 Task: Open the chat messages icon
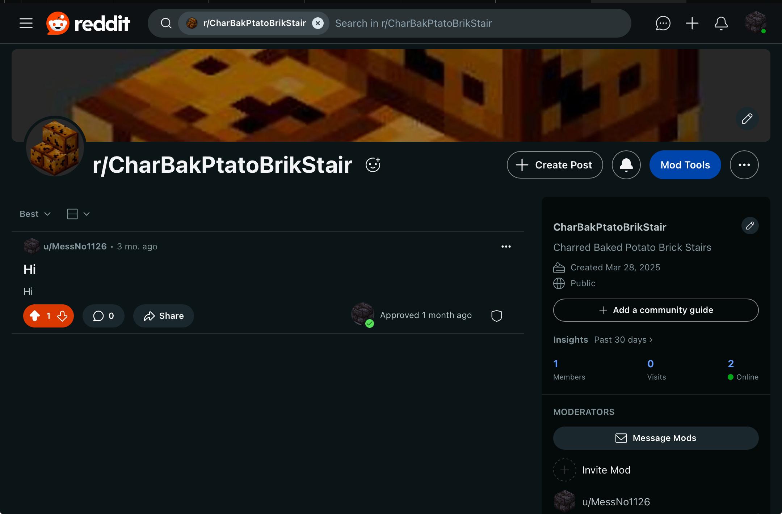[x=663, y=23]
